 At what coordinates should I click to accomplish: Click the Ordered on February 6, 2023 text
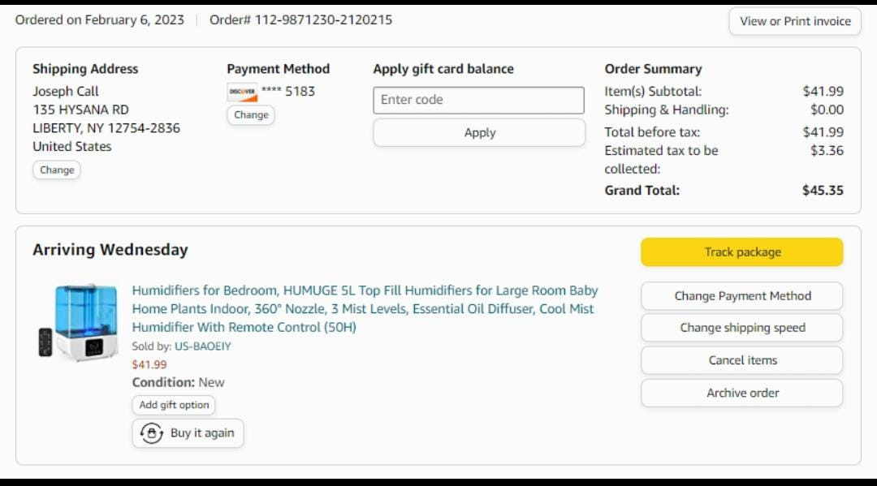[100, 20]
